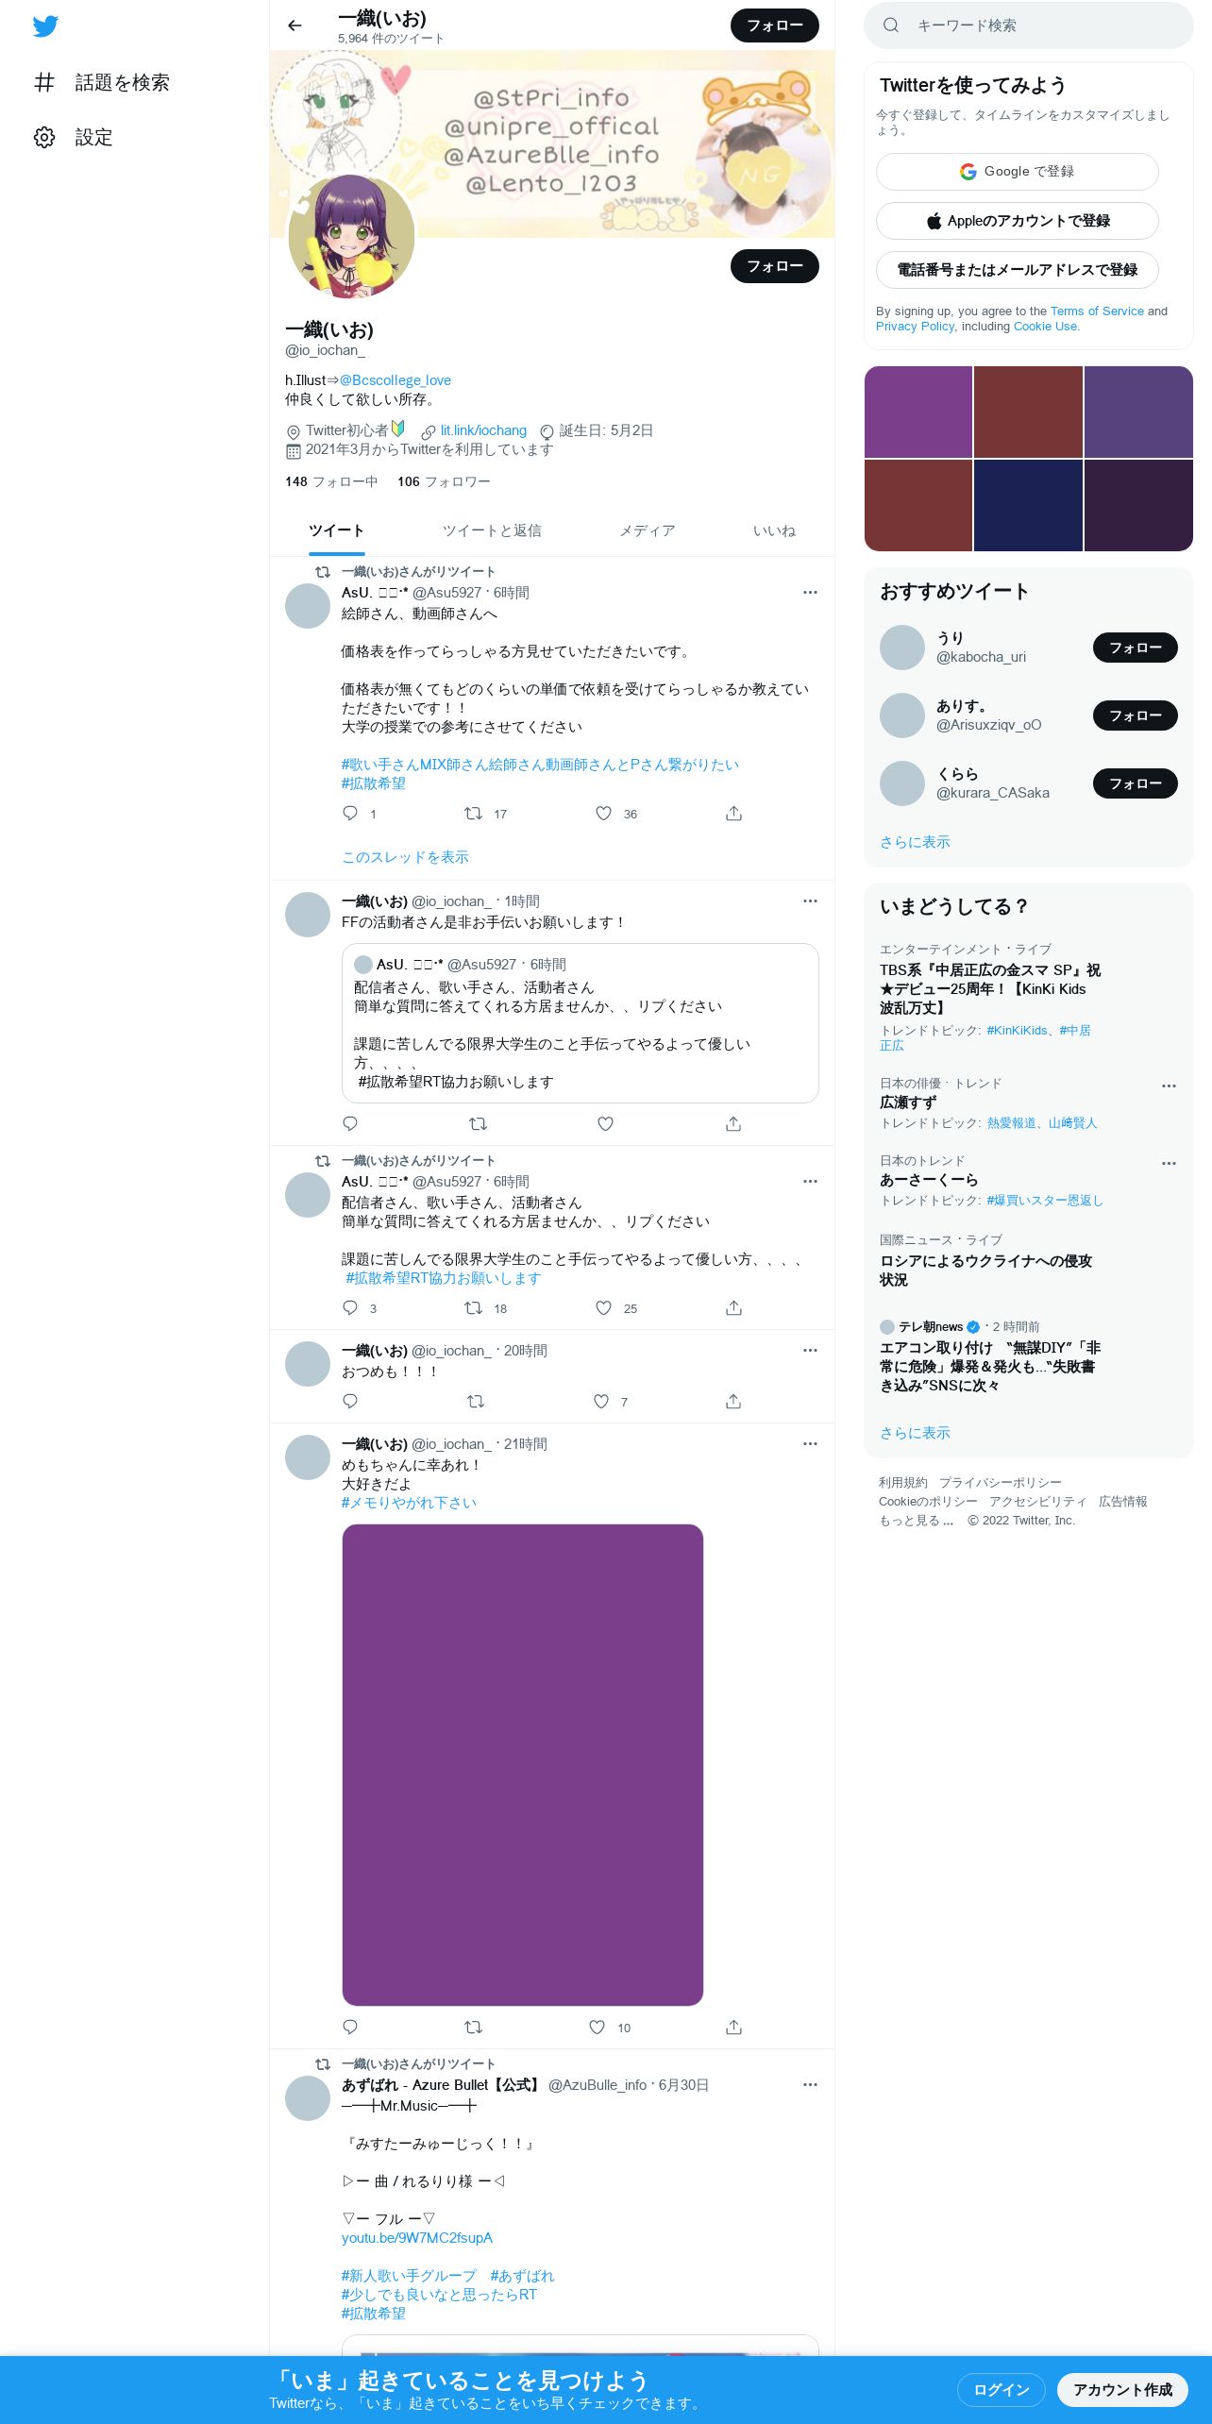Open the profile avatar picture
Image resolution: width=1212 pixels, height=2424 pixels.
point(351,237)
